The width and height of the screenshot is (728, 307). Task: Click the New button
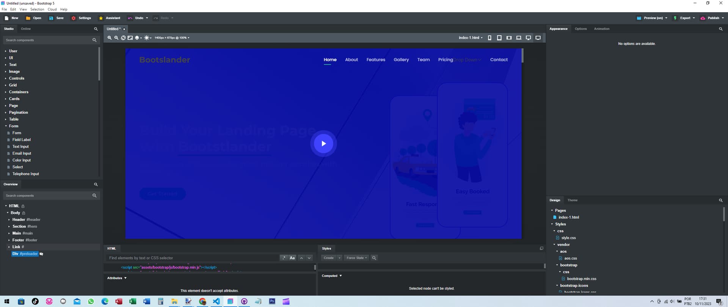click(11, 18)
